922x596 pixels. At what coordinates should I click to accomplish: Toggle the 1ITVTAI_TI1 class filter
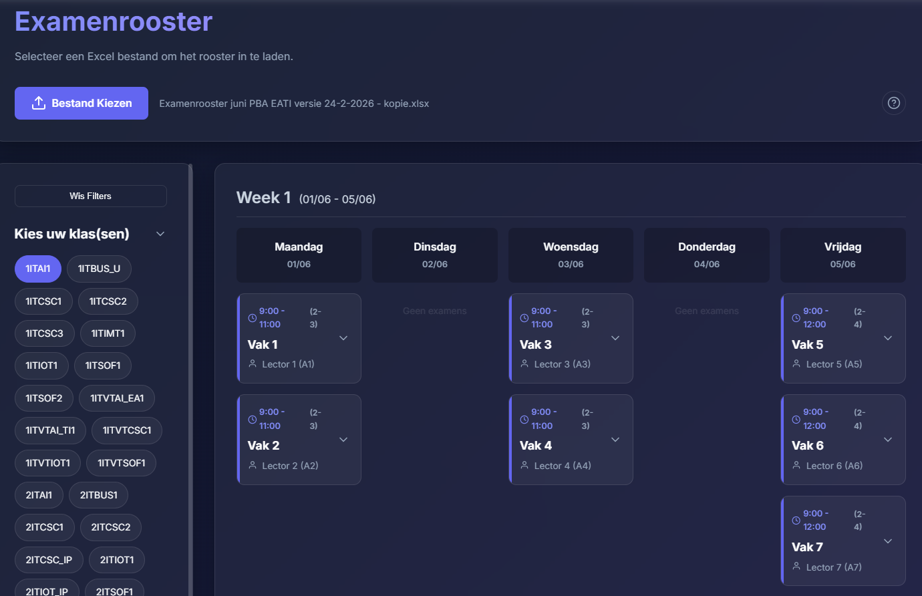pos(50,430)
